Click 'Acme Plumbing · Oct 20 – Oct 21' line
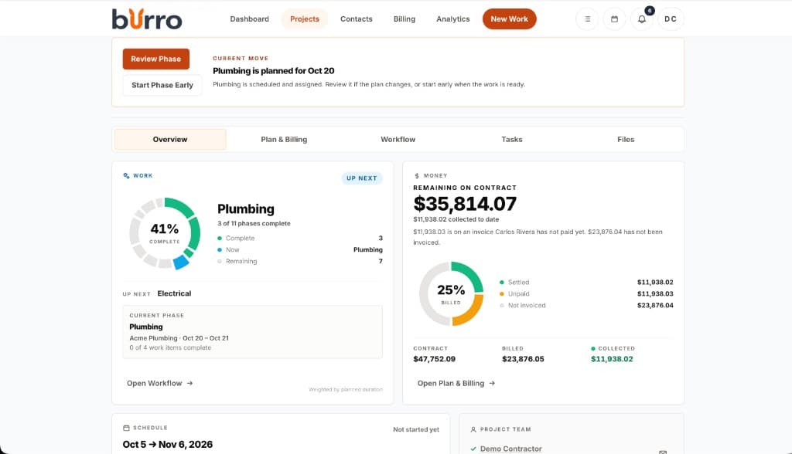 point(179,338)
